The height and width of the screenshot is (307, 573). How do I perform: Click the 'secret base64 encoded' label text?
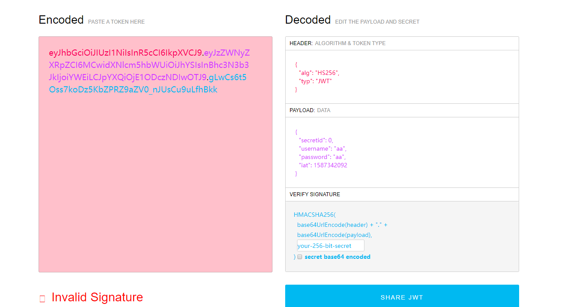(x=337, y=257)
